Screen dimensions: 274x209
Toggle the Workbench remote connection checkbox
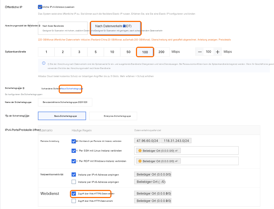[x=74, y=141]
